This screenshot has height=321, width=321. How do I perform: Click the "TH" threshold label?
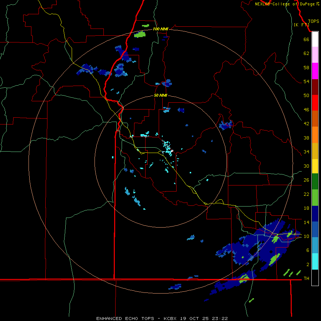[x=306, y=279]
